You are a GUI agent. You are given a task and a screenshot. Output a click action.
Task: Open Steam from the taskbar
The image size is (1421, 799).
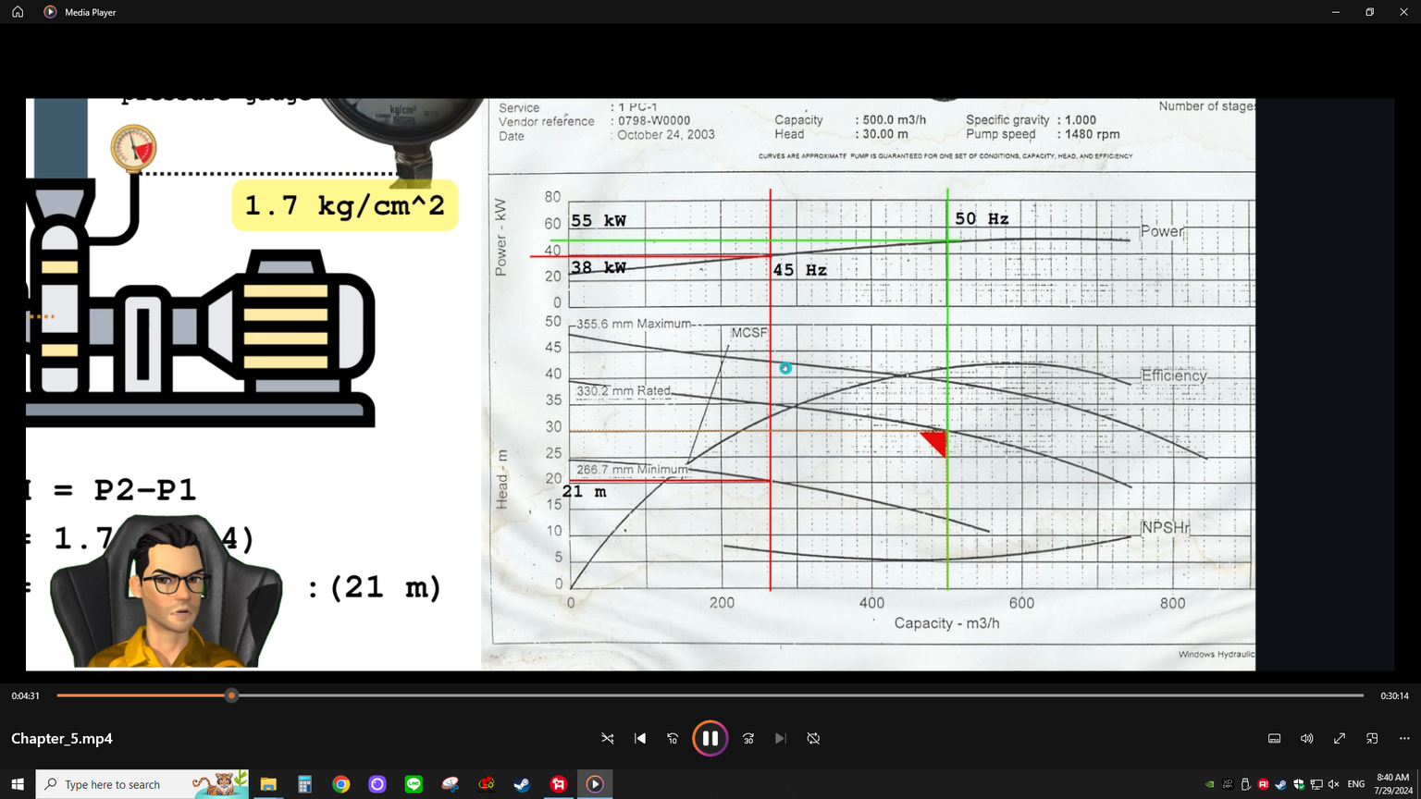point(522,784)
